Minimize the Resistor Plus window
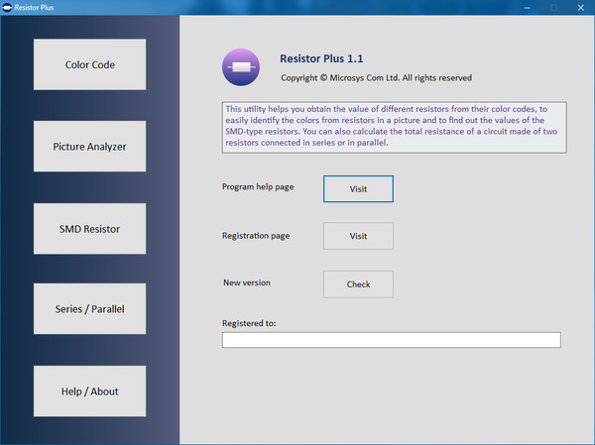The height and width of the screenshot is (445, 595). [528, 8]
